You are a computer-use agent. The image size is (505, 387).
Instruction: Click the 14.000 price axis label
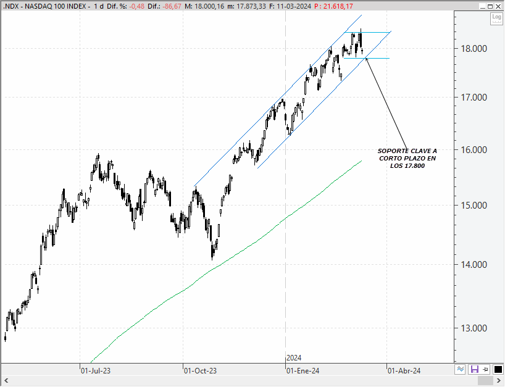coord(474,264)
